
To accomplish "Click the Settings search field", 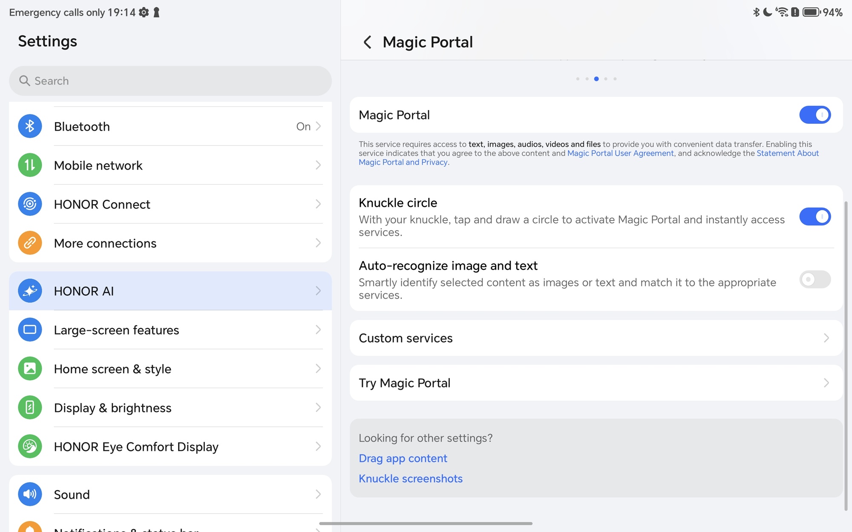I will point(170,81).
